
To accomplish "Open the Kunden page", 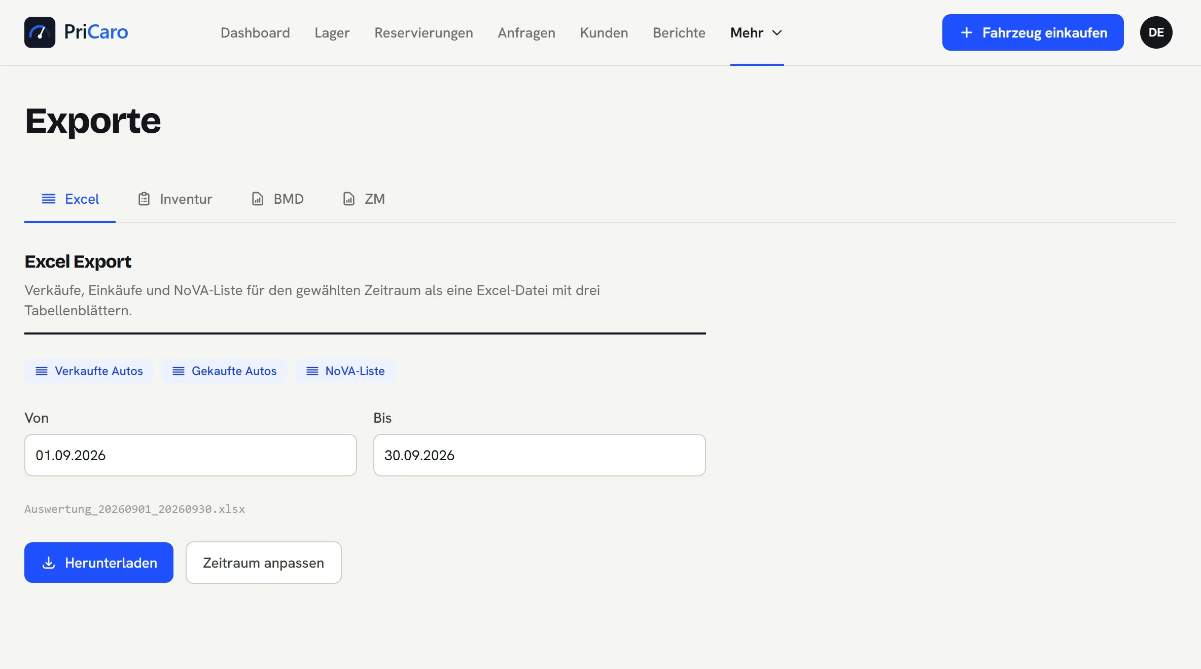I will coord(604,32).
